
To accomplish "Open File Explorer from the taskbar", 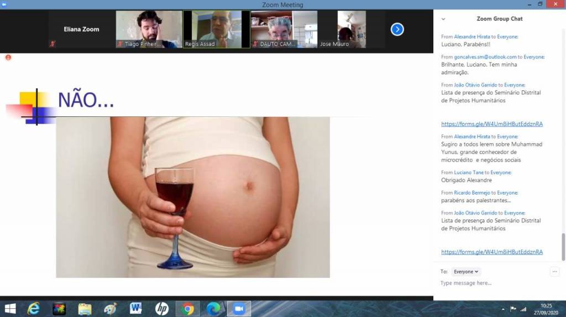I will [x=85, y=309].
